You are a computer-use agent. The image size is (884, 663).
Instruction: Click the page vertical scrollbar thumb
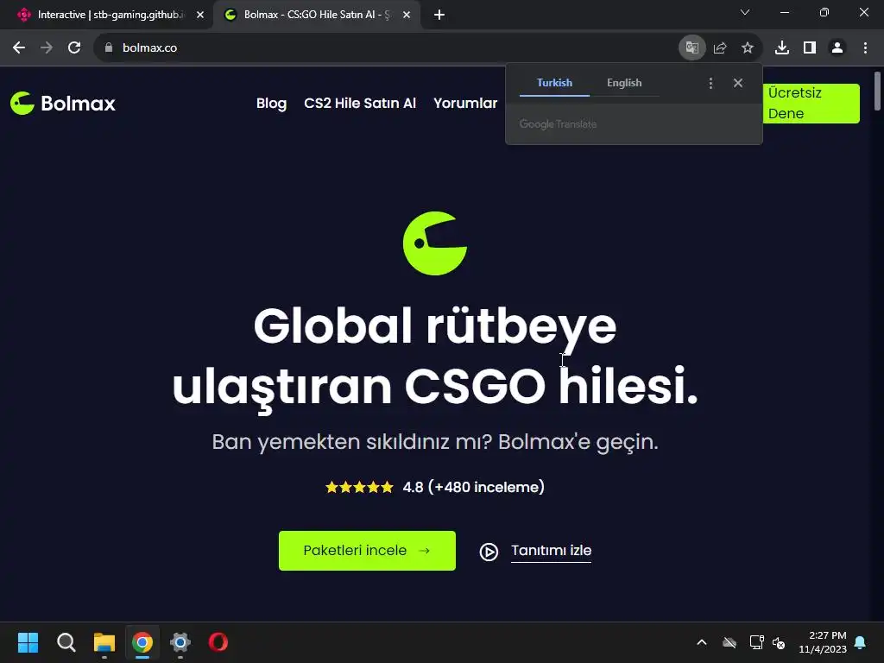(877, 92)
